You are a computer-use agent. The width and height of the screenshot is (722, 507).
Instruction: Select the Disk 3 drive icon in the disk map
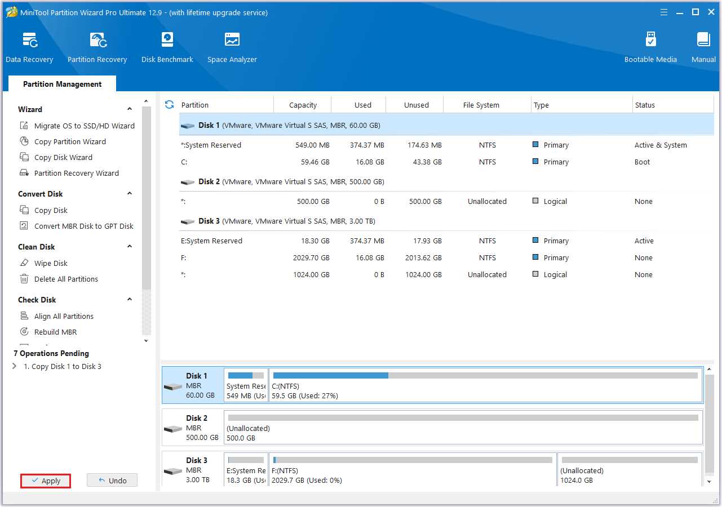[173, 471]
